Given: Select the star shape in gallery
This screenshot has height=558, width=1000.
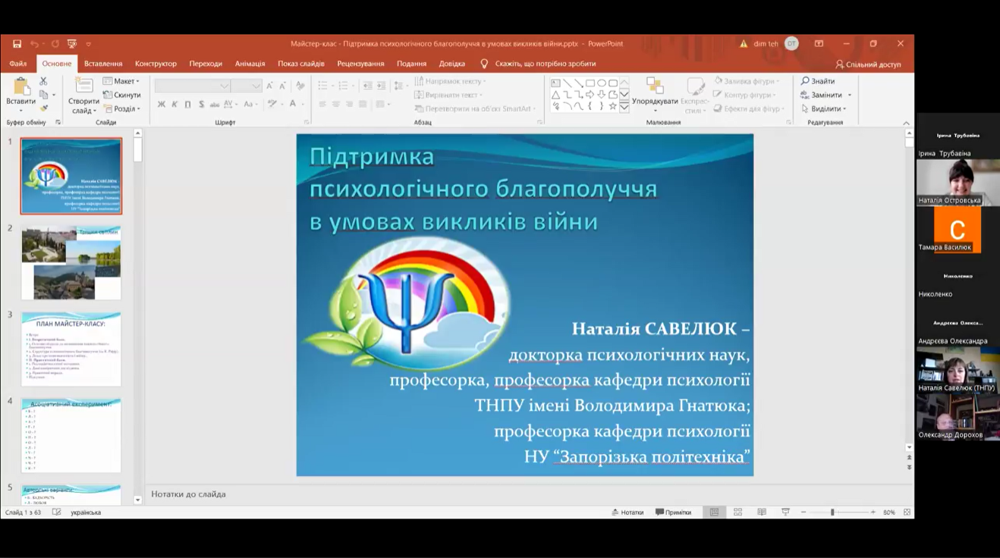Looking at the screenshot, I should pyautogui.click(x=612, y=107).
